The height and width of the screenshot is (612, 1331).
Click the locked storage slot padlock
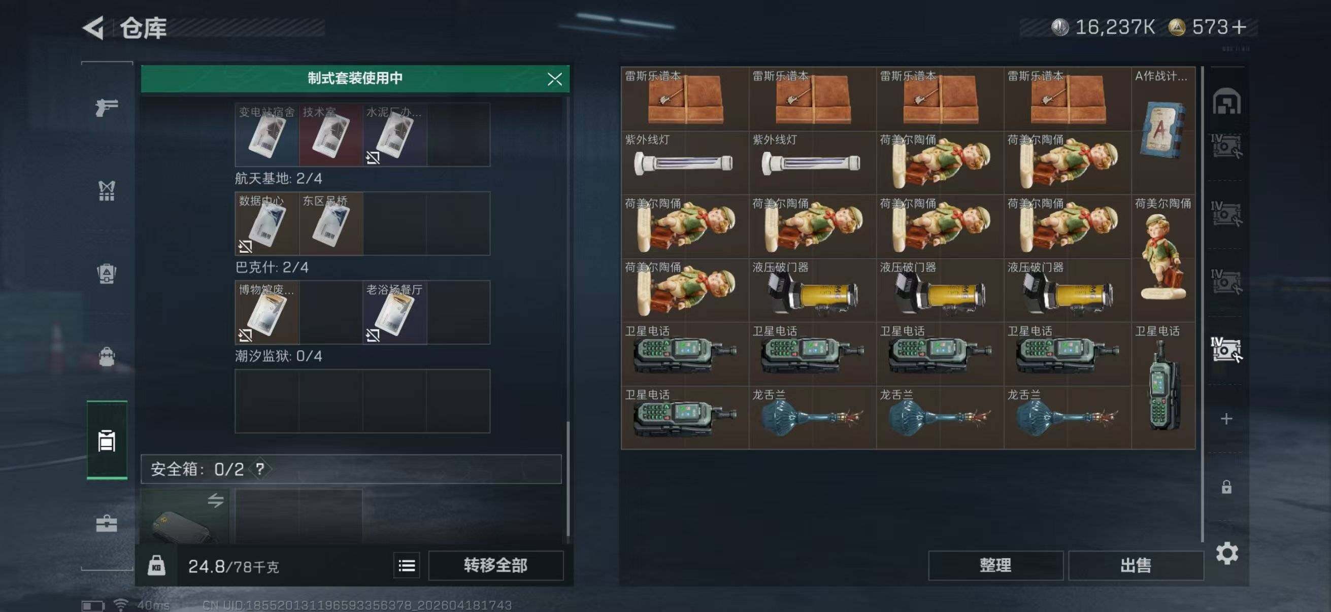click(1226, 487)
